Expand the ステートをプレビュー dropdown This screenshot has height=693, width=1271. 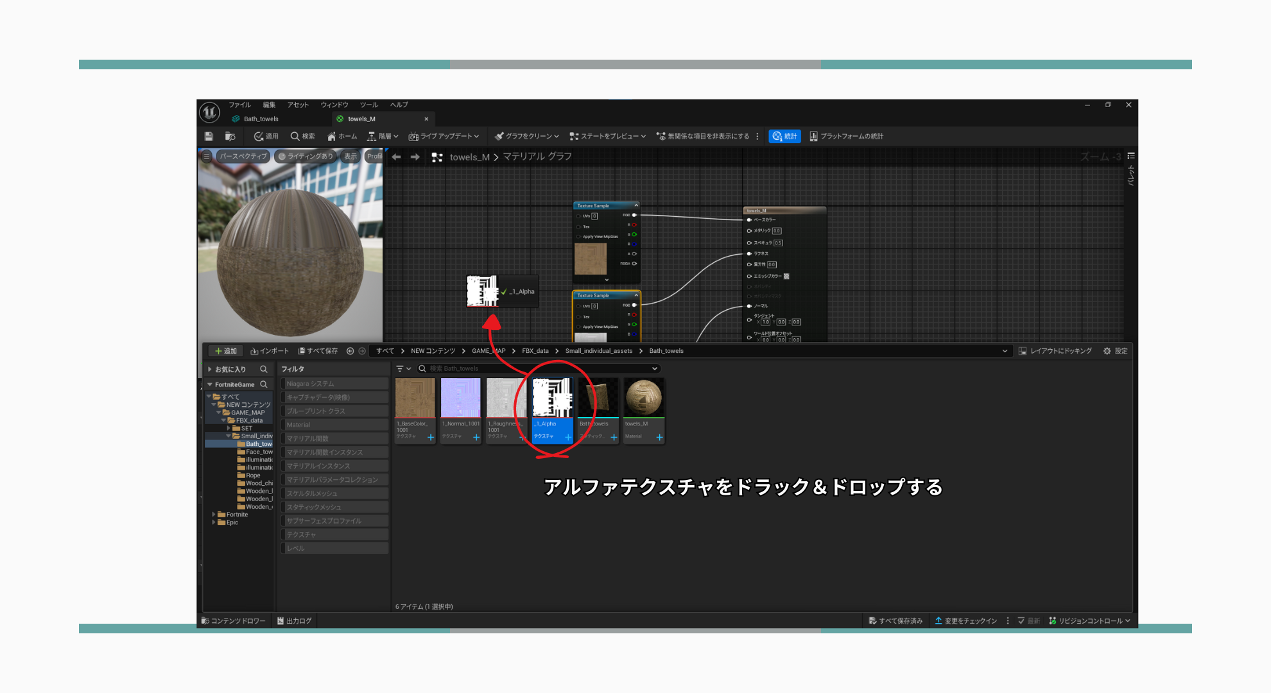point(643,136)
